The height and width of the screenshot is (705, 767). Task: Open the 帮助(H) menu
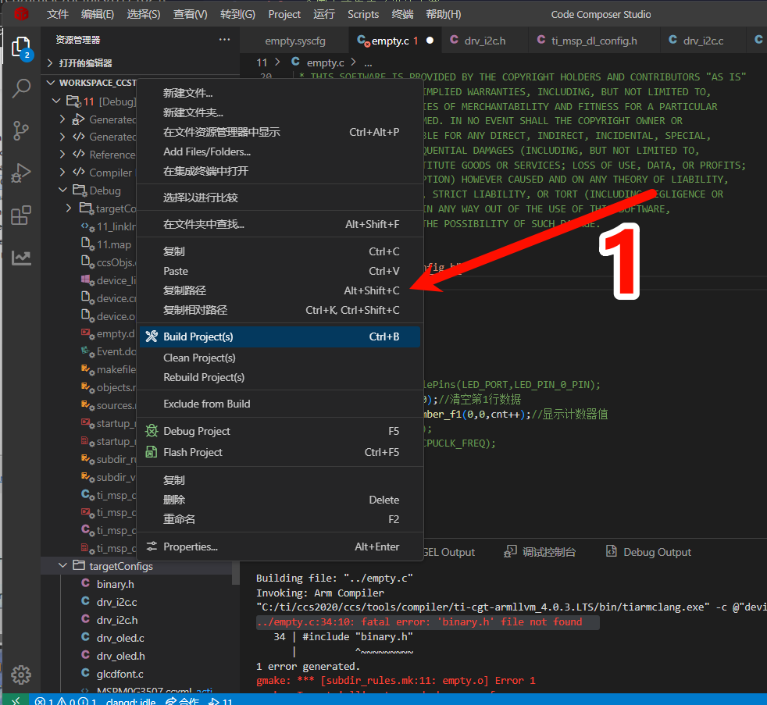[x=443, y=14]
